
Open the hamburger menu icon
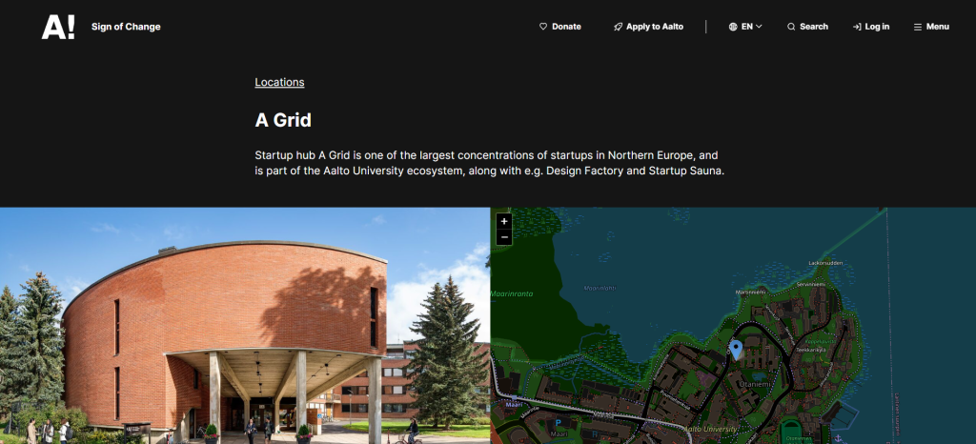[918, 27]
